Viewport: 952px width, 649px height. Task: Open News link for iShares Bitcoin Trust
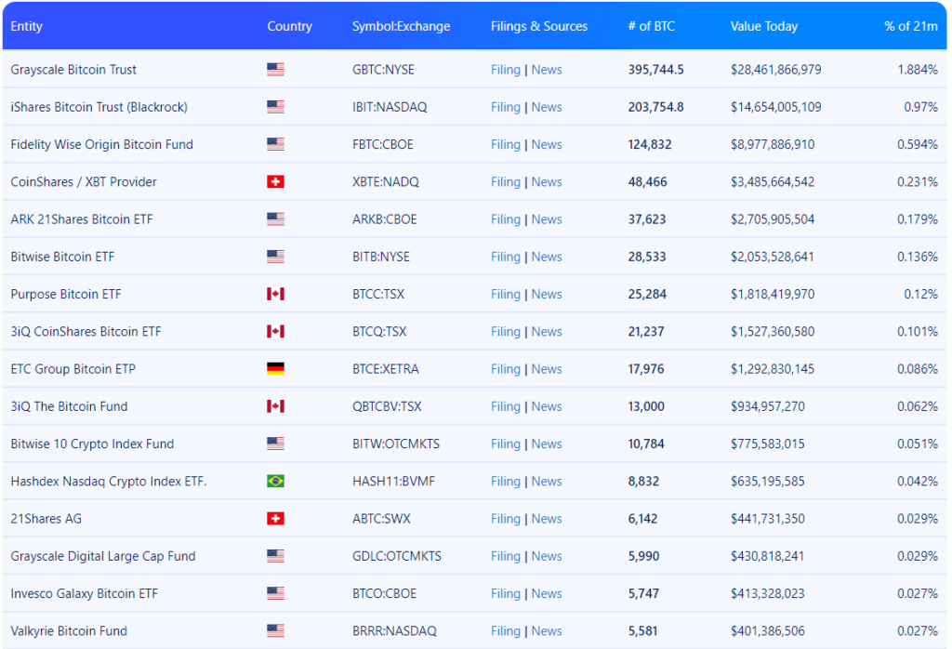click(x=547, y=107)
